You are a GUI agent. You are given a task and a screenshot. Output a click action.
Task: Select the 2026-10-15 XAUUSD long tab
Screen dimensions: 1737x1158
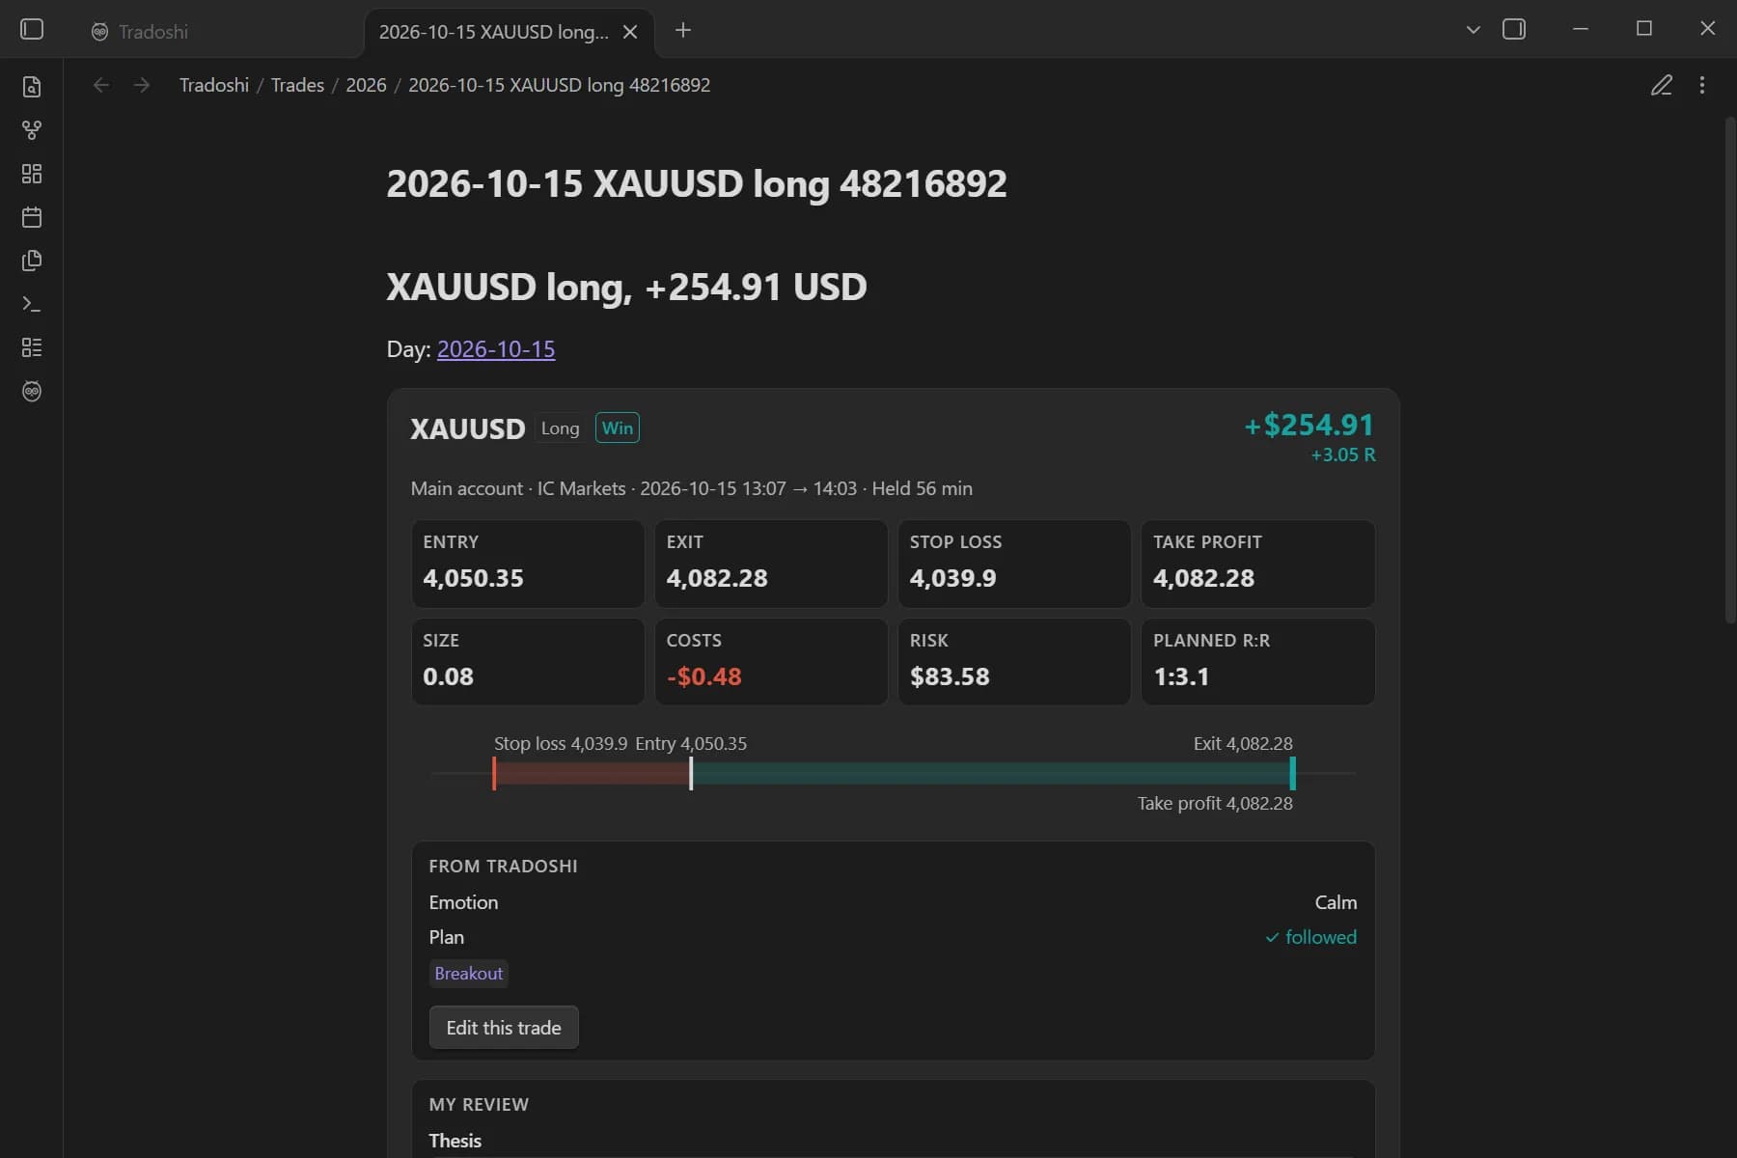[x=509, y=32]
